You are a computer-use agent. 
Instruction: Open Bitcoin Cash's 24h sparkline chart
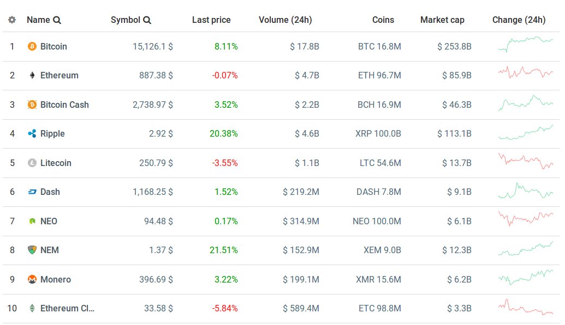pos(525,103)
